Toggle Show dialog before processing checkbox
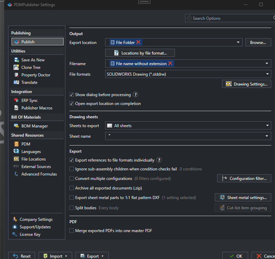The width and height of the screenshot is (275, 259). (x=71, y=95)
